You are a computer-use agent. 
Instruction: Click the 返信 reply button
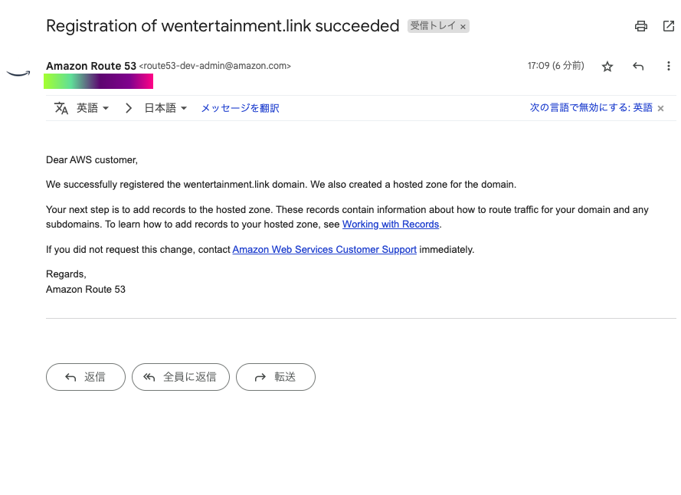(x=86, y=377)
